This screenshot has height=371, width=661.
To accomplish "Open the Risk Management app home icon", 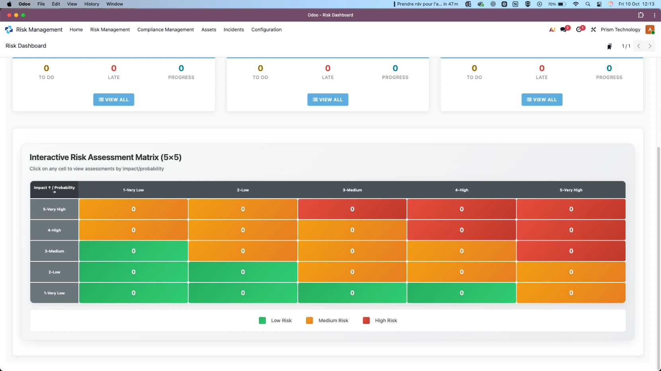I will [x=9, y=30].
